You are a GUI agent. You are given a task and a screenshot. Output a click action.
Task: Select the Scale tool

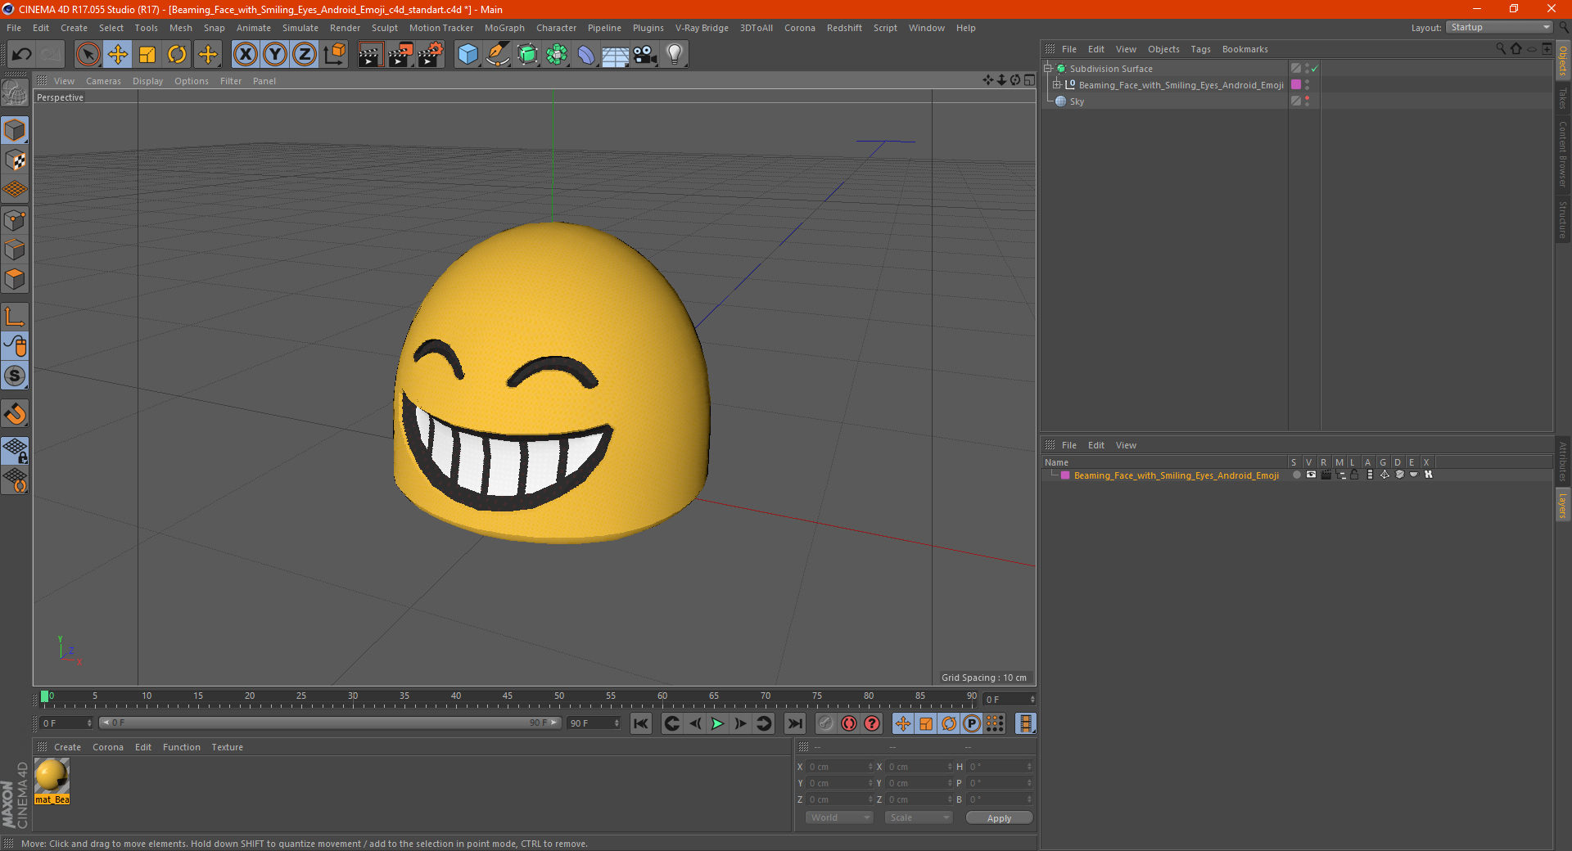(x=147, y=55)
